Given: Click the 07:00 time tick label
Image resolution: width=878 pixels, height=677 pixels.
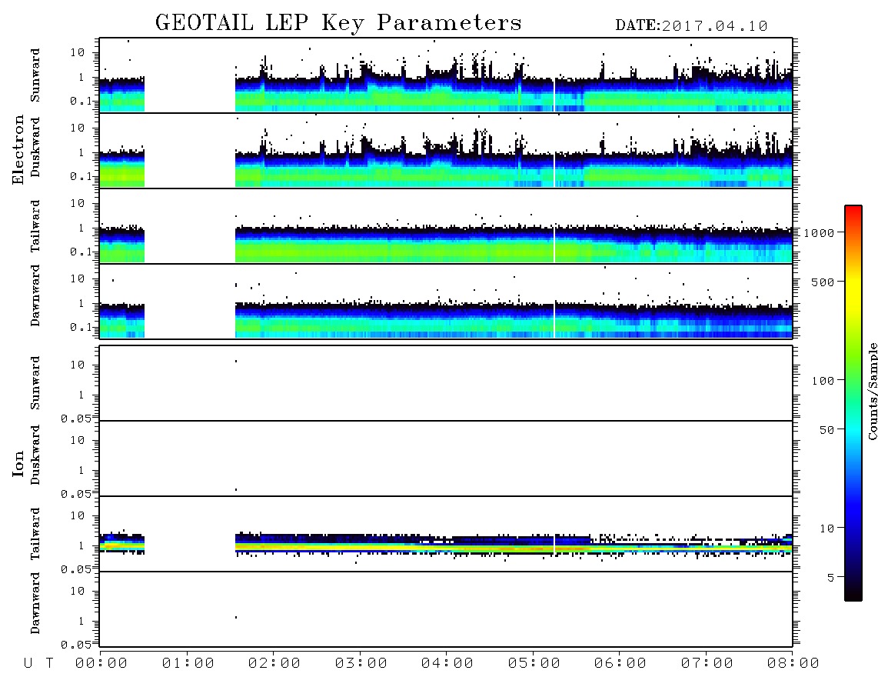Looking at the screenshot, I should [x=707, y=664].
